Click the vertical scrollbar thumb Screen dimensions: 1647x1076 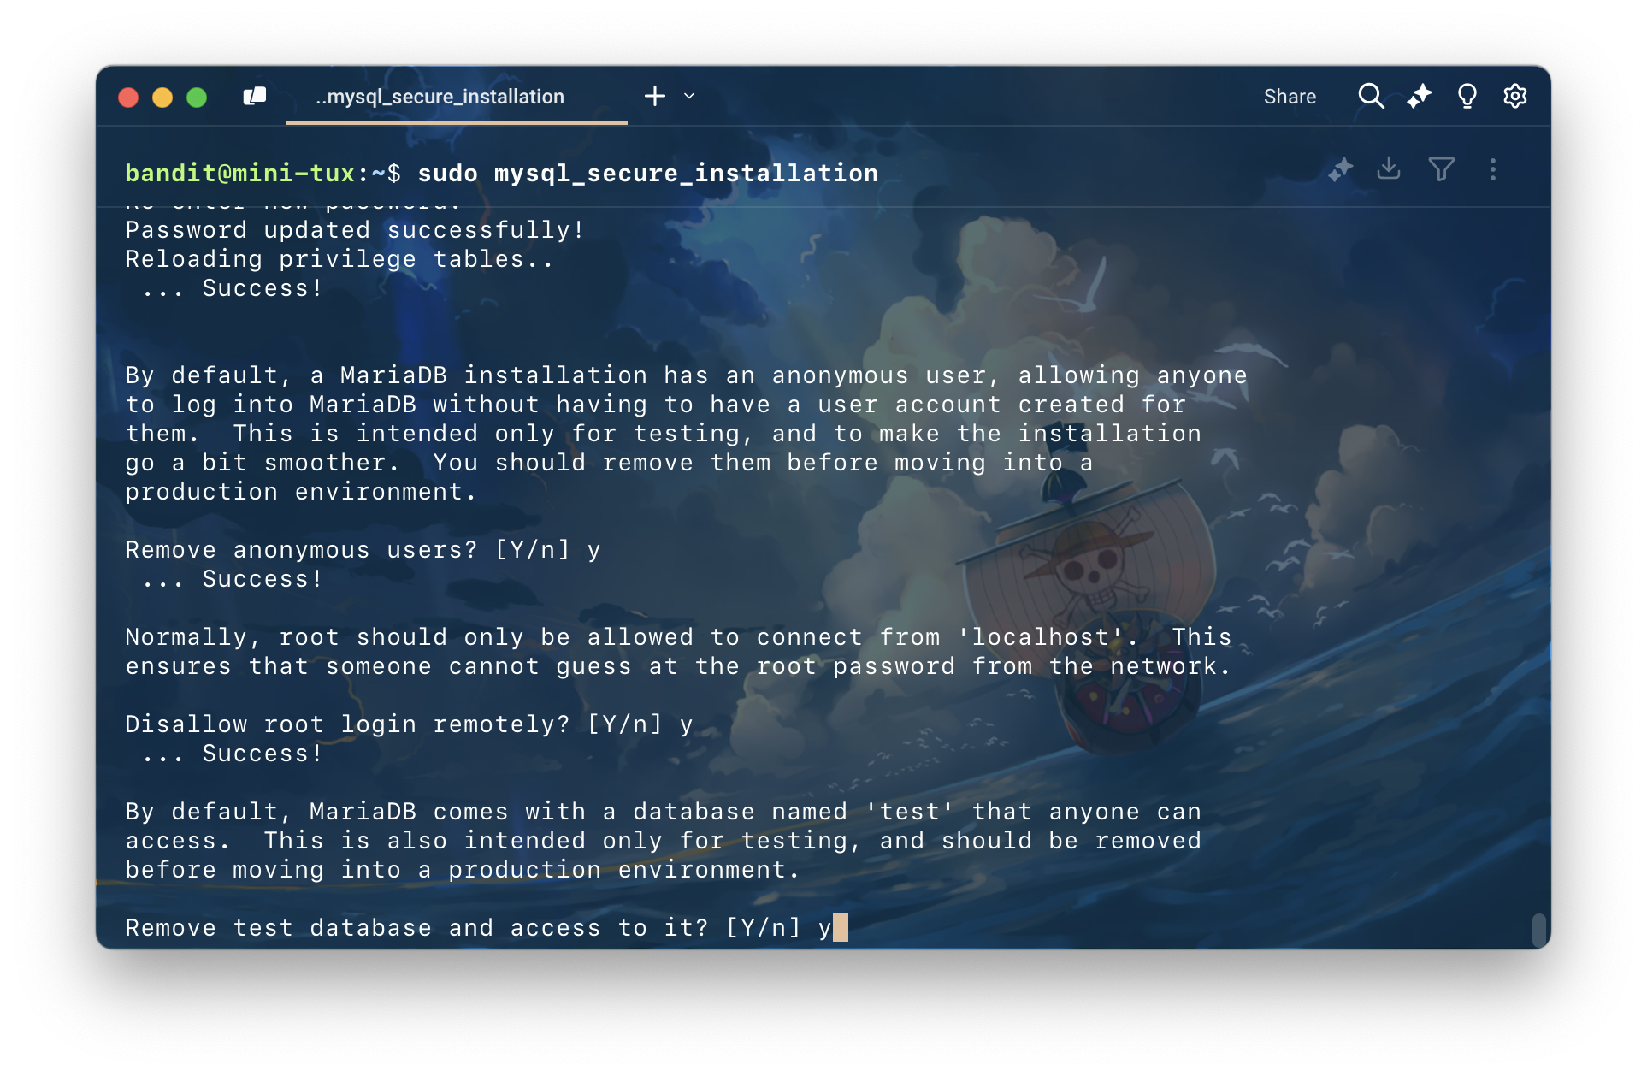coord(1538,930)
